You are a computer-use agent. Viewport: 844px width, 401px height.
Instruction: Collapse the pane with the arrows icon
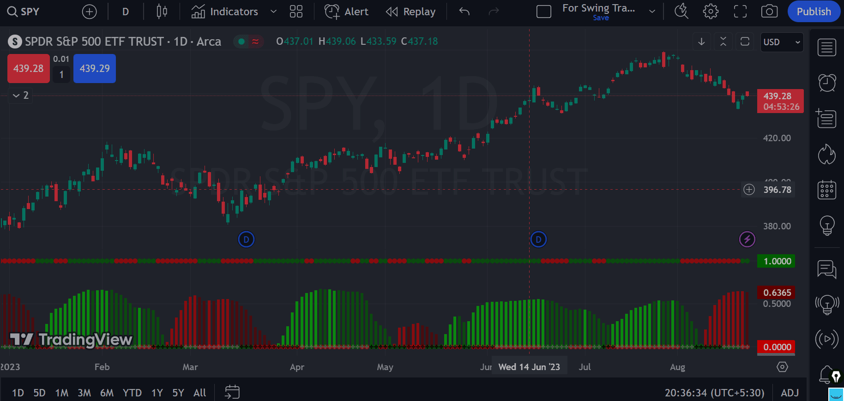(x=723, y=42)
